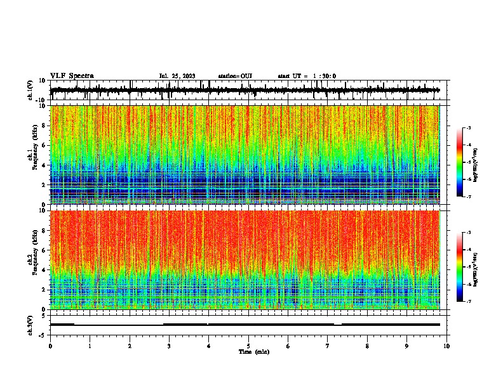Image resolution: width=503 pixels, height=388 pixels.
Task: Click the time axis tick label "9"
Action: [406, 346]
